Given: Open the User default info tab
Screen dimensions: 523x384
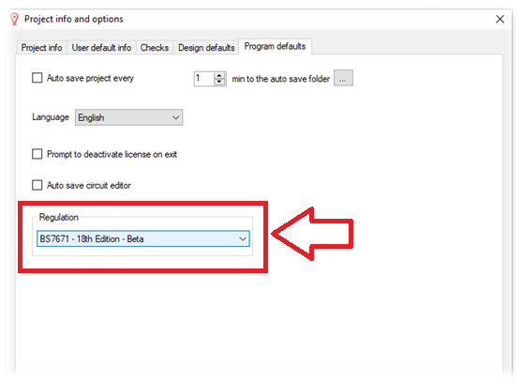Looking at the screenshot, I should pyautogui.click(x=101, y=48).
